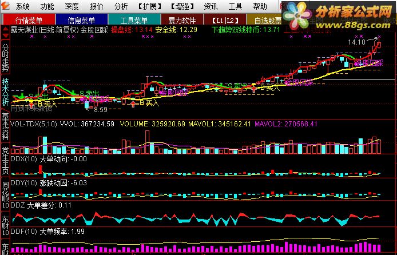Click the VVOL: 367234.59 value
This screenshot has height=255, width=397.
88,124
